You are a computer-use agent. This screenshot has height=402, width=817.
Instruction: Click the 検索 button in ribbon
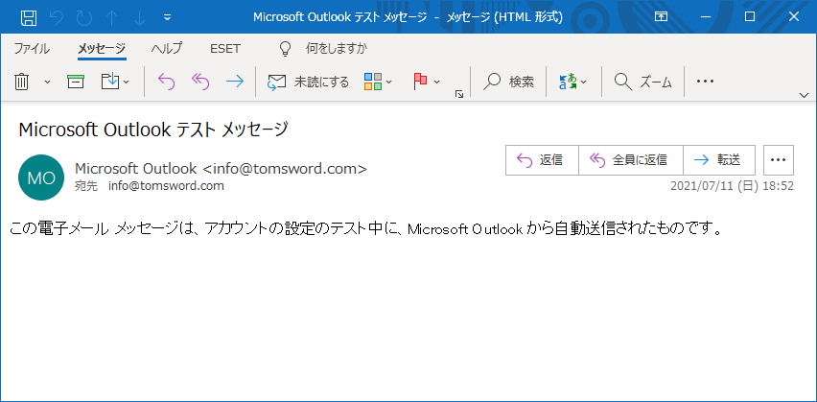click(508, 82)
